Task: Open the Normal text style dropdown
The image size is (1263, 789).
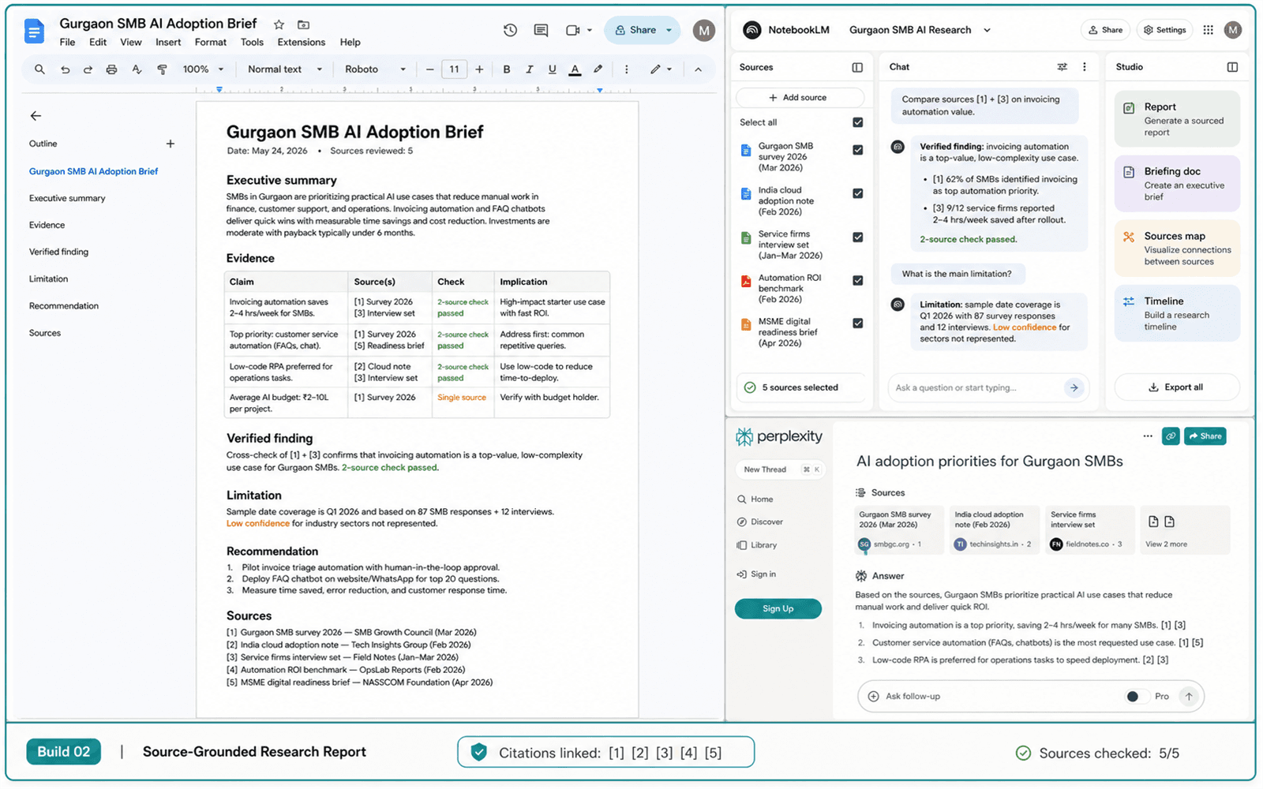Action: point(284,69)
